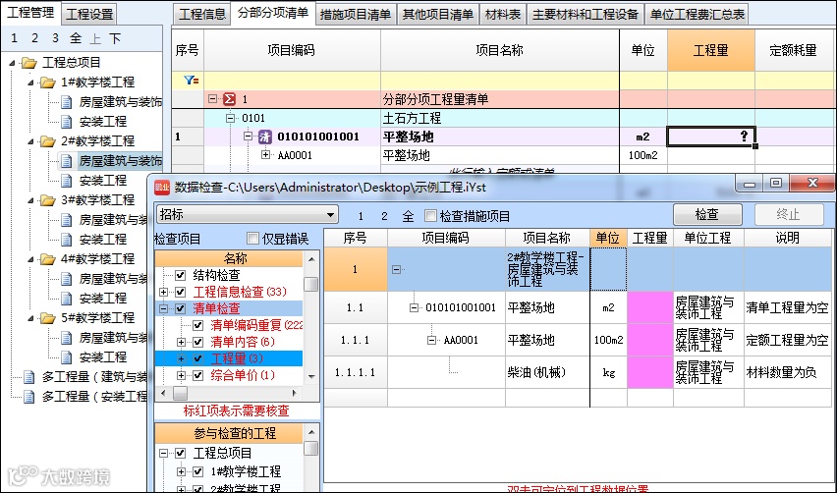This screenshot has height=493, width=837.
Task: Click the 材料数量为负 description cell
Action: point(787,372)
